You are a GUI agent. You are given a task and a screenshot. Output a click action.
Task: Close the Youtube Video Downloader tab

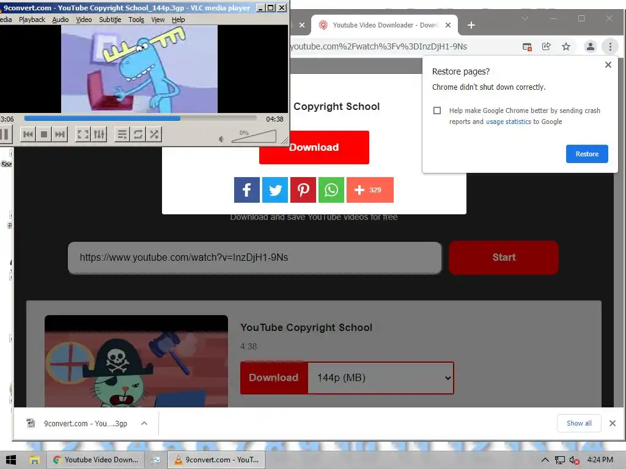pos(448,25)
